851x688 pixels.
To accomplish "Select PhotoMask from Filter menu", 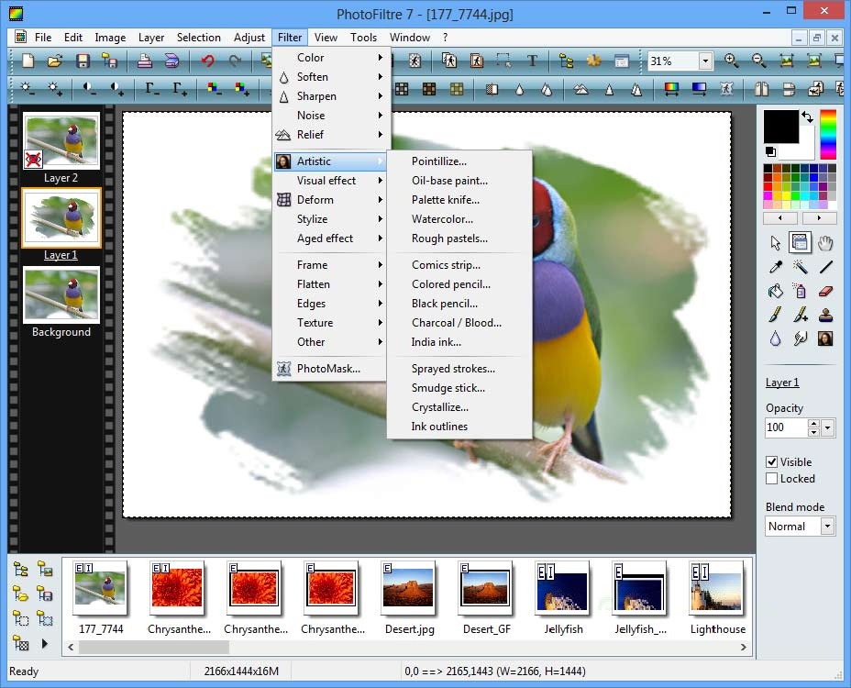I will [327, 369].
